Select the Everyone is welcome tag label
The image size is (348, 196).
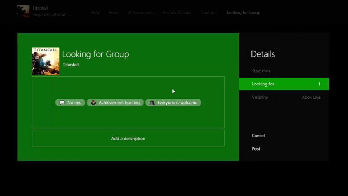click(177, 103)
